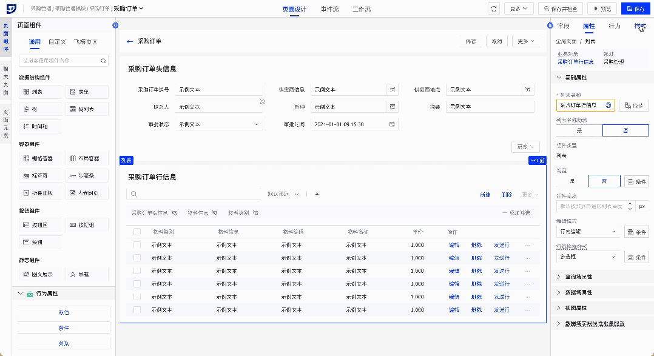Screen dimensions: 654x356
Task: Open the 审批状态 dropdown
Action: tap(218, 124)
